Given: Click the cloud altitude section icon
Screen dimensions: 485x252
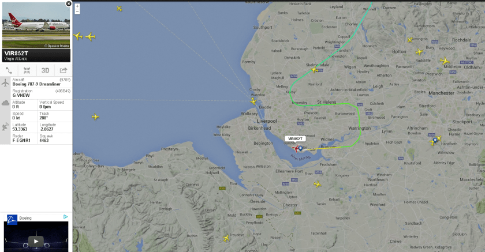Looking at the screenshot, I should pos(5,103).
